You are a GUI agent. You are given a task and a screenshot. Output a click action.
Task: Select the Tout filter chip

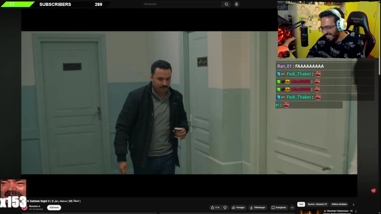301,204
